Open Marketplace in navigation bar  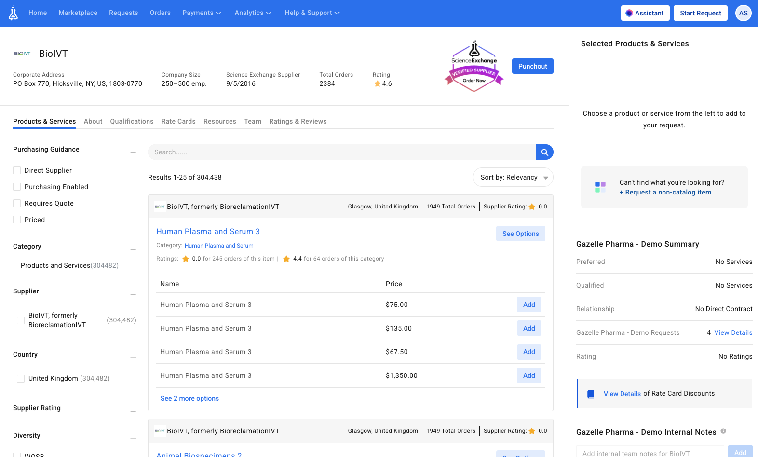click(78, 13)
